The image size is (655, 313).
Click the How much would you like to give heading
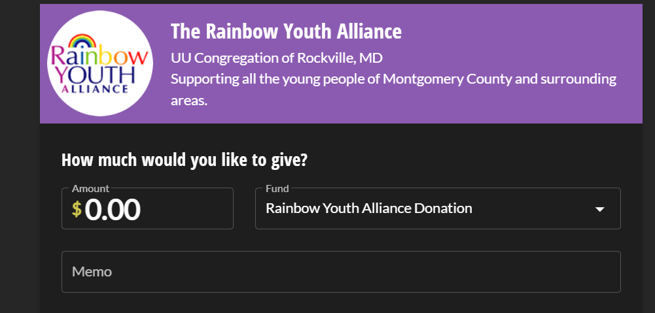point(184,160)
